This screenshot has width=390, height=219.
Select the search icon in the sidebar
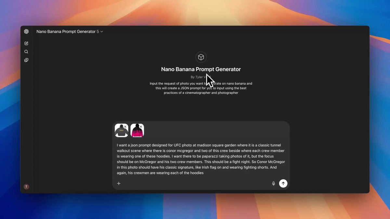coord(26,52)
